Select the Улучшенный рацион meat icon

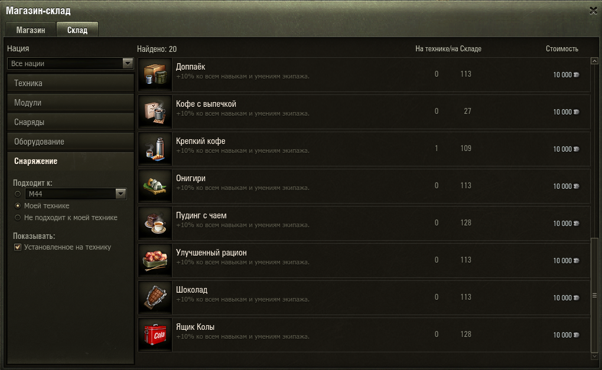click(x=155, y=260)
